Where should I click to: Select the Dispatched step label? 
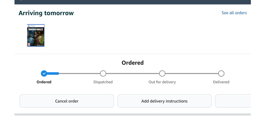(x=103, y=82)
